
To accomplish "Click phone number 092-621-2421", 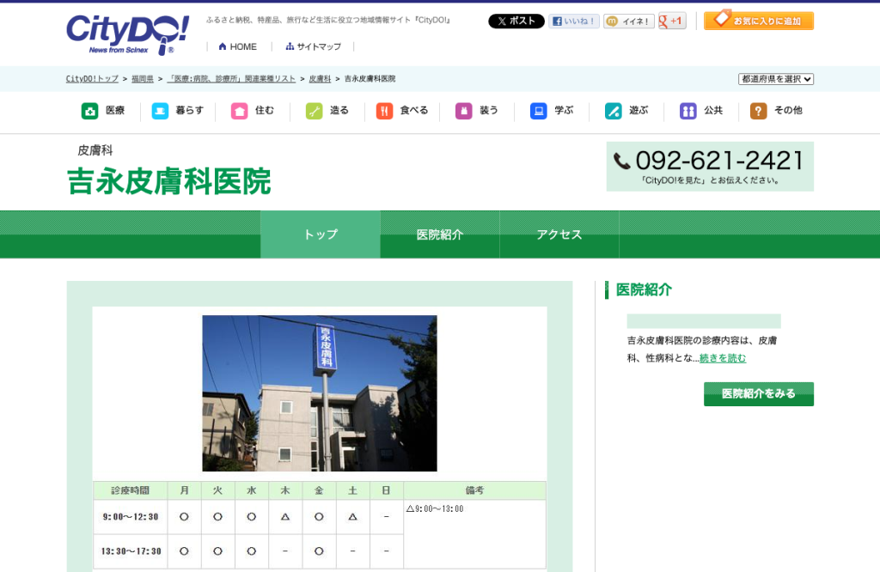I will pyautogui.click(x=719, y=161).
